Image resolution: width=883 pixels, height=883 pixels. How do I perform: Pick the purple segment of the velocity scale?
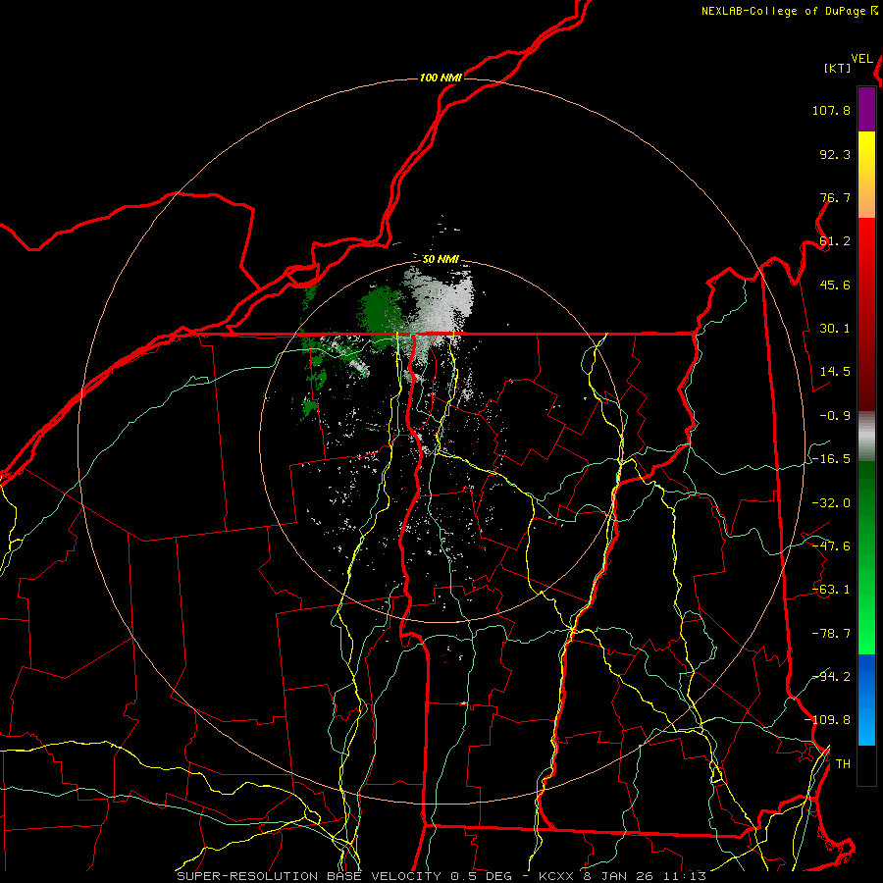(x=866, y=109)
